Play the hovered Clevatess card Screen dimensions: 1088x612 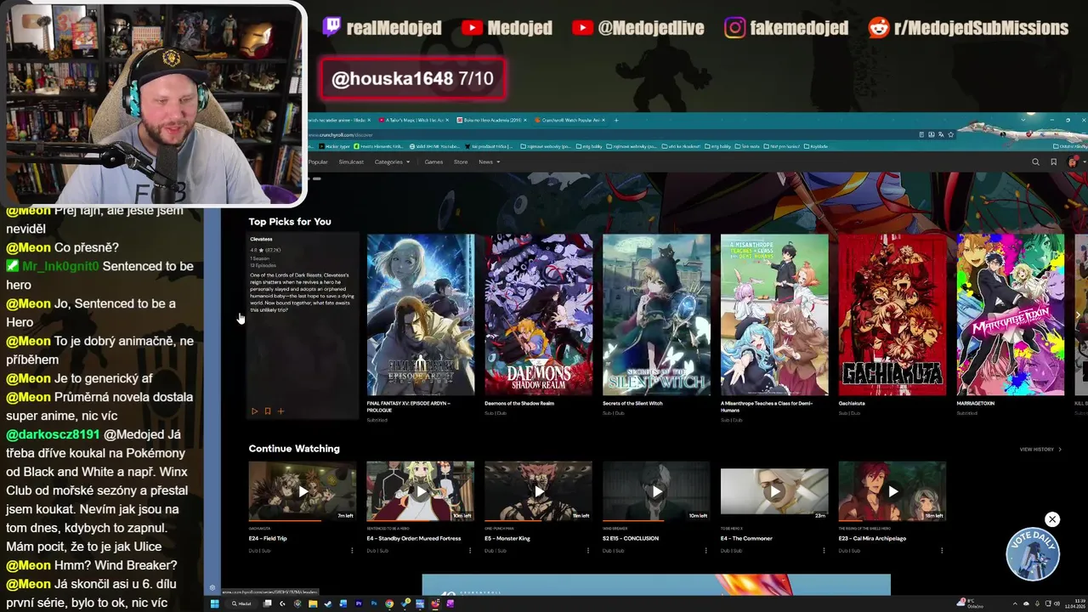point(254,411)
